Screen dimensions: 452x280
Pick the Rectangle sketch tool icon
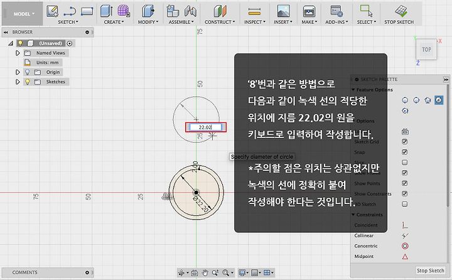click(87, 11)
